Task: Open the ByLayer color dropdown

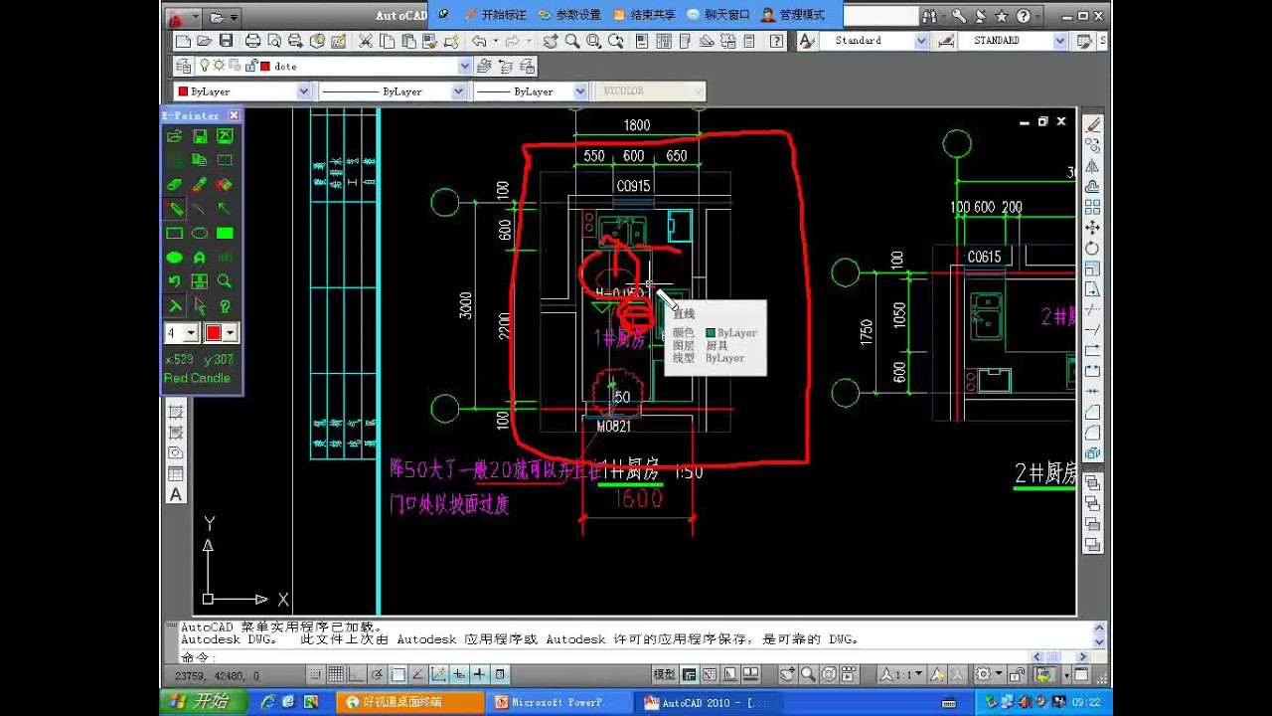Action: [x=303, y=91]
